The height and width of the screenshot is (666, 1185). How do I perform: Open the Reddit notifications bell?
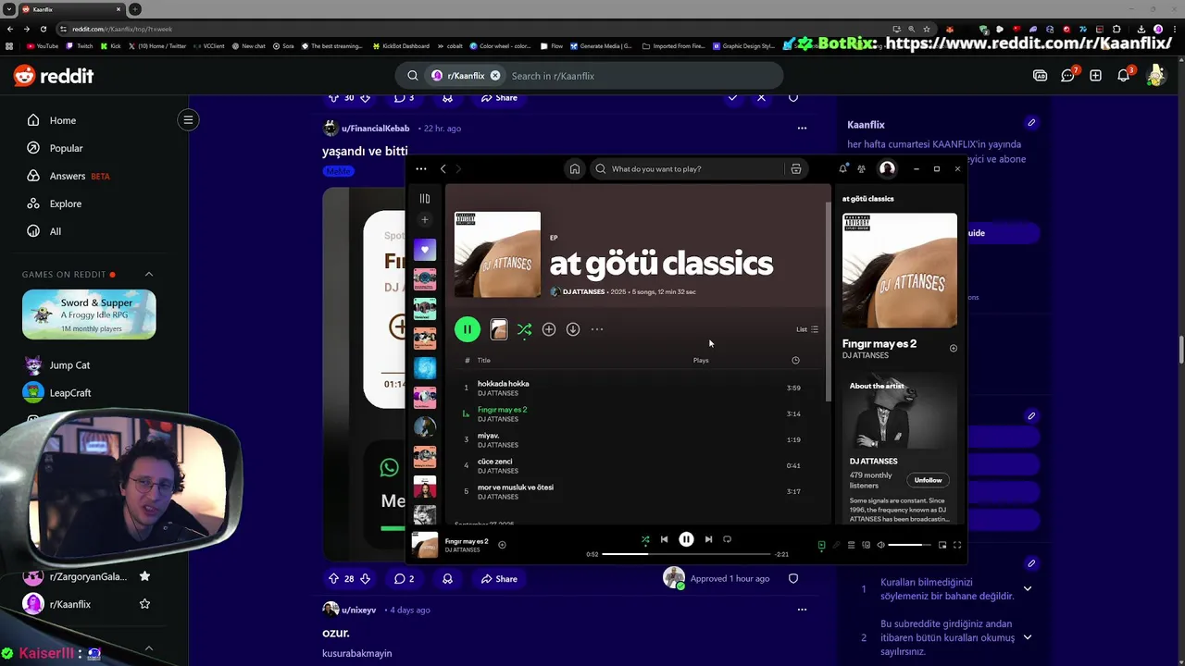coord(1124,76)
